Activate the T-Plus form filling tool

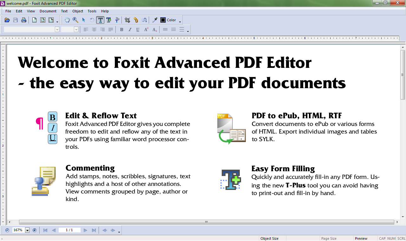click(108, 20)
